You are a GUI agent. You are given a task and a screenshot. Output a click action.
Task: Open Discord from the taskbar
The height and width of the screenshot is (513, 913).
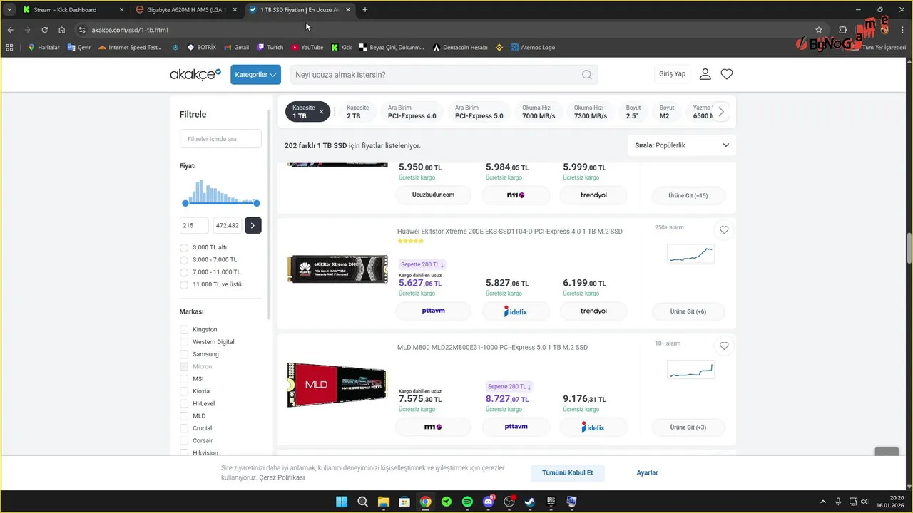[x=489, y=502]
